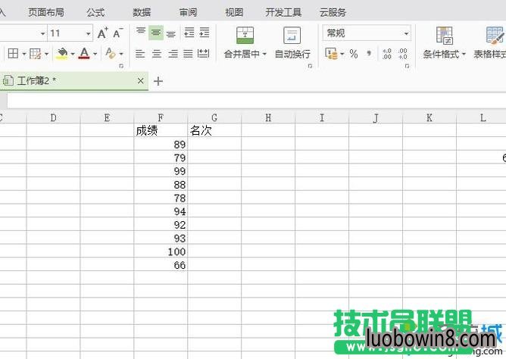Apply distributed alignment

tap(203, 54)
